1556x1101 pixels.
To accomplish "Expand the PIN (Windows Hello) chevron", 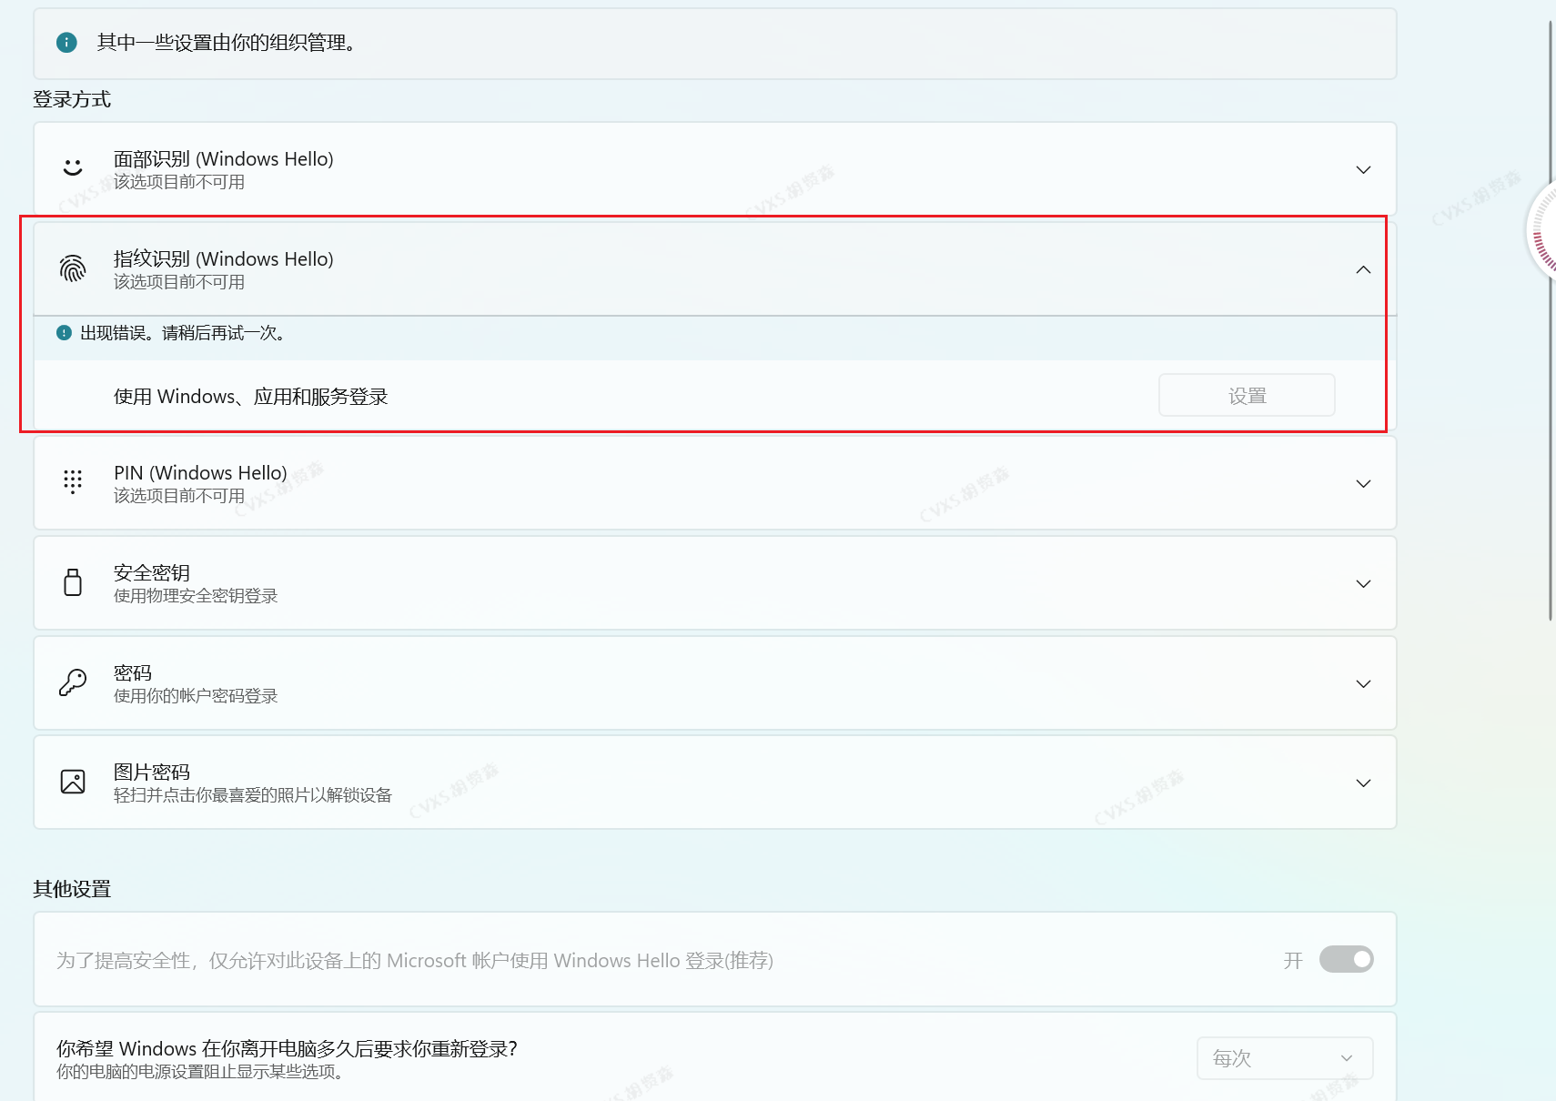I will click(1363, 483).
